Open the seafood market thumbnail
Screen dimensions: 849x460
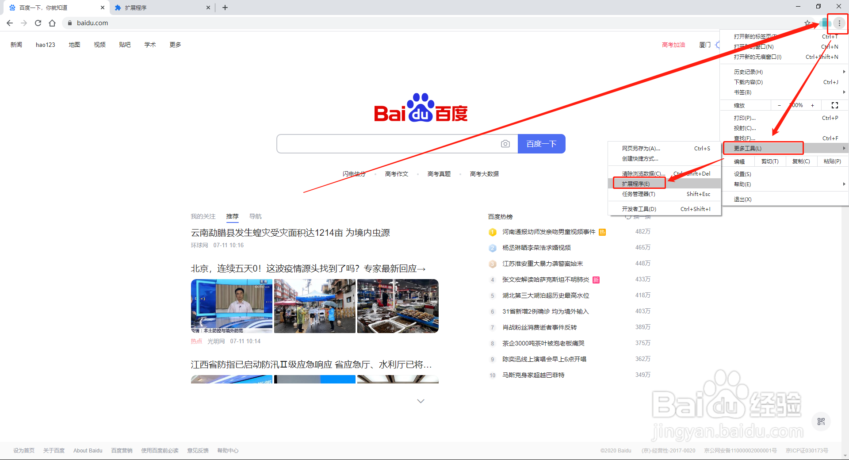click(398, 306)
